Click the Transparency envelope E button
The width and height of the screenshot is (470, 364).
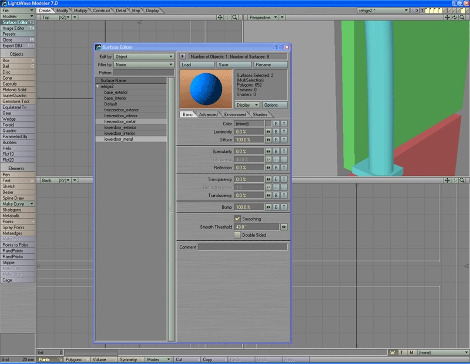tap(276, 179)
